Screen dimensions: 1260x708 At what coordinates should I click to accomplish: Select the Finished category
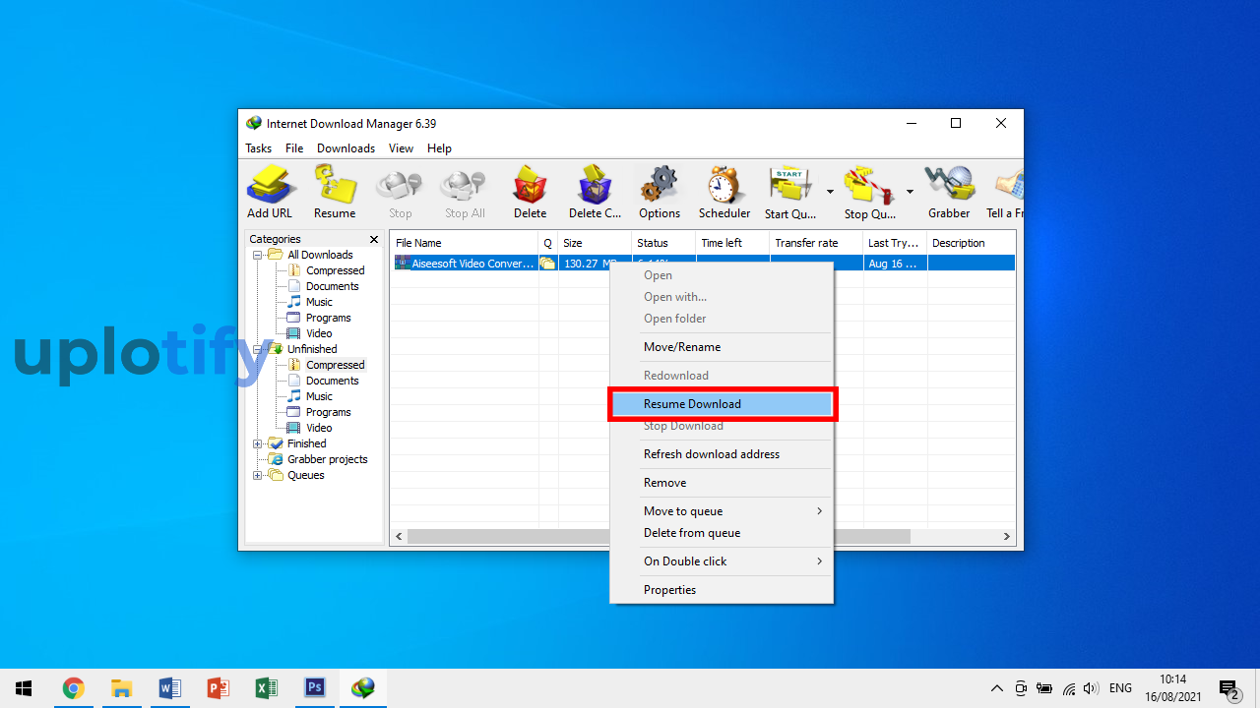pyautogui.click(x=306, y=443)
